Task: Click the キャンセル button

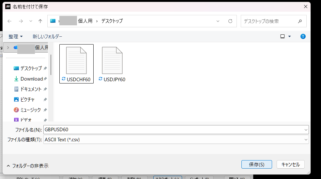Action: point(290,164)
